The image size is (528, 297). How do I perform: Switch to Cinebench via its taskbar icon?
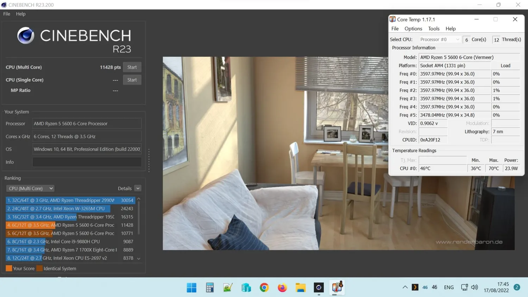coord(319,287)
